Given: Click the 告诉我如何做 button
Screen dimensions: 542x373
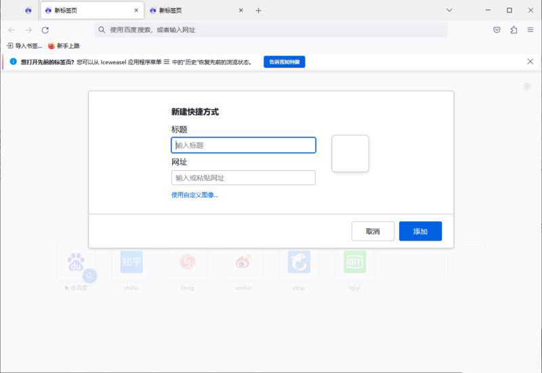Looking at the screenshot, I should [x=285, y=62].
